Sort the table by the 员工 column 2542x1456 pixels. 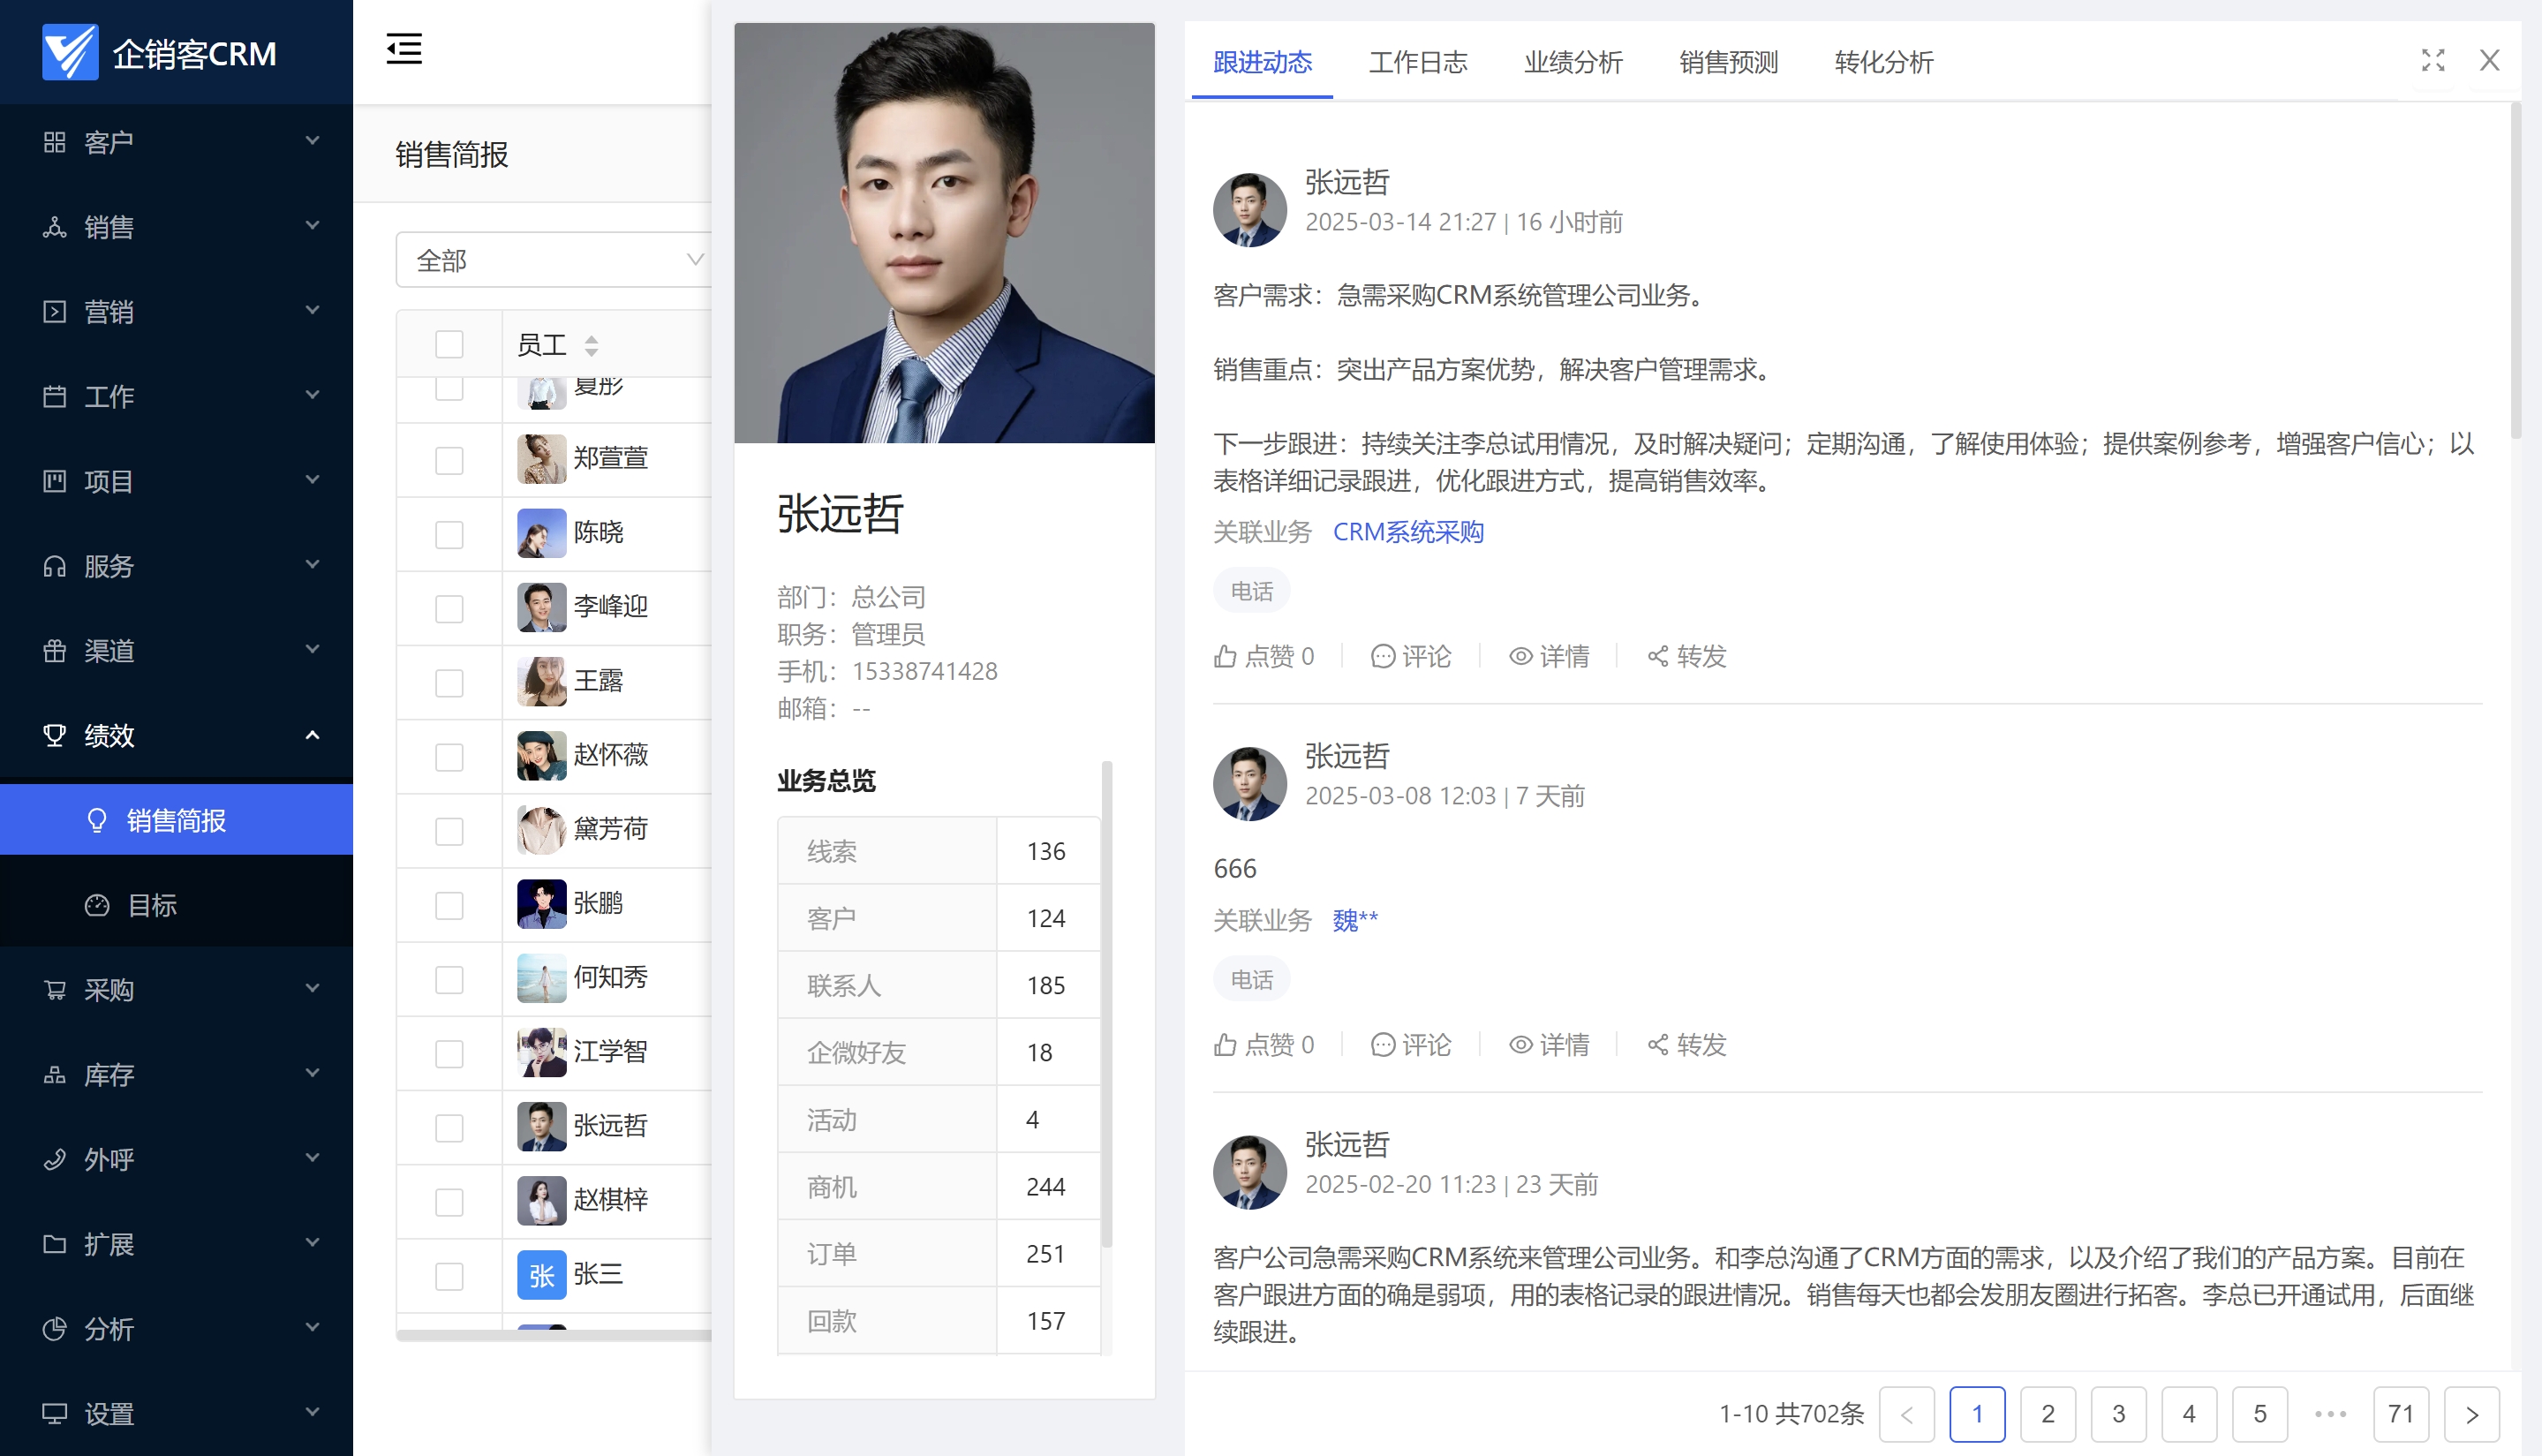[591, 346]
